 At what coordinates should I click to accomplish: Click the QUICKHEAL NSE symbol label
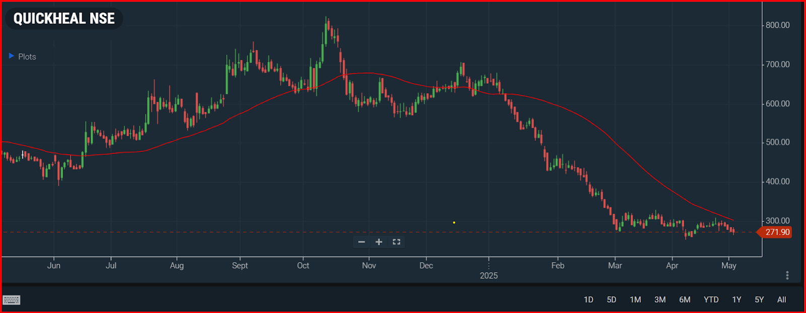pos(64,19)
